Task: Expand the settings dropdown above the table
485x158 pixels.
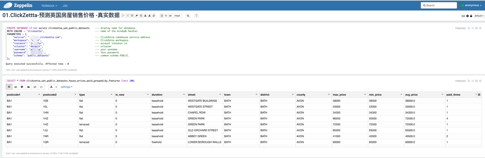Action: [67, 87]
